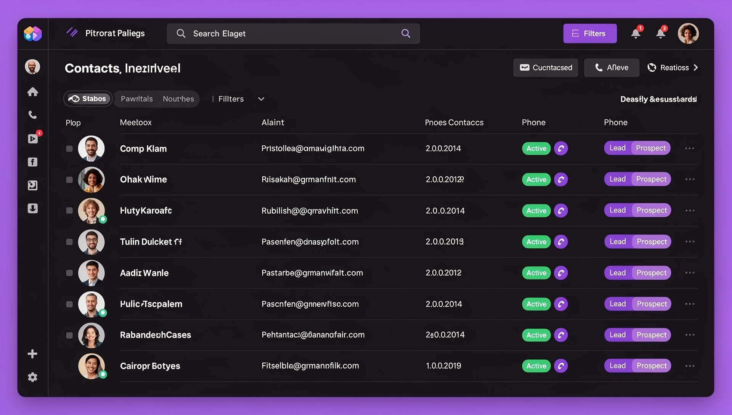The height and width of the screenshot is (415, 732).
Task: Click the Cucntacsed button
Action: coord(546,68)
